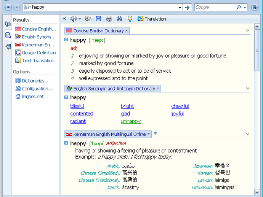Click the Wi-Fi online indicator icon
263x197 pixels.
(156, 134)
